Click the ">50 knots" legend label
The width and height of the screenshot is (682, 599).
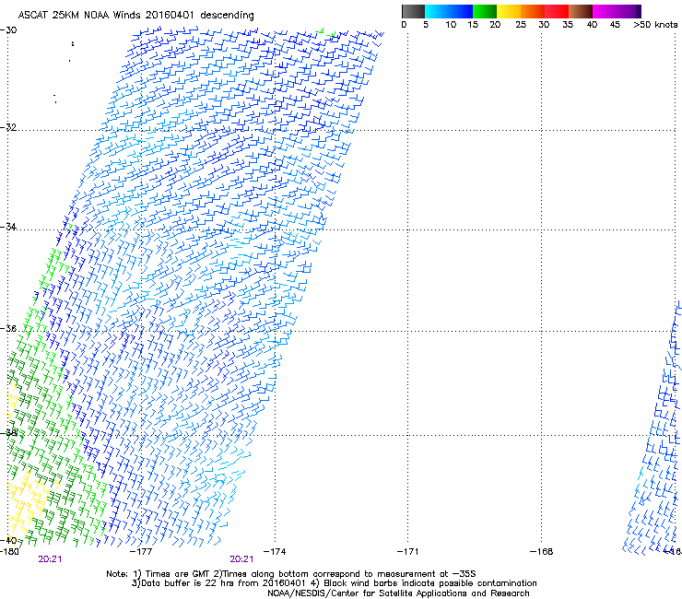(x=655, y=25)
